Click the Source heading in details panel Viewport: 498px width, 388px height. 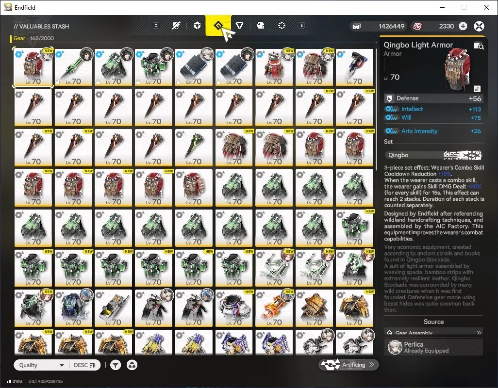pos(433,322)
